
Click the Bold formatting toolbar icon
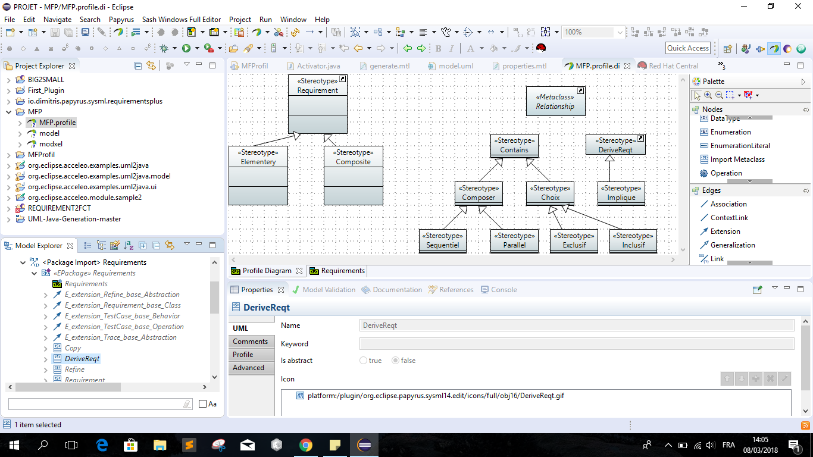point(439,48)
